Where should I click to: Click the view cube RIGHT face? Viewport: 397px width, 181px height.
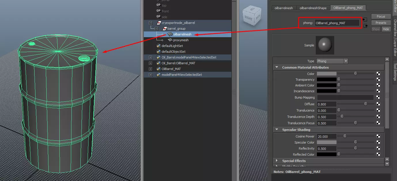248,18
